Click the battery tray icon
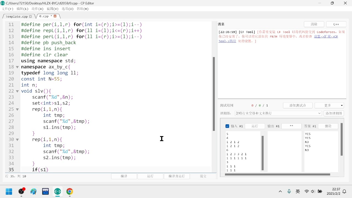 click(320, 191)
